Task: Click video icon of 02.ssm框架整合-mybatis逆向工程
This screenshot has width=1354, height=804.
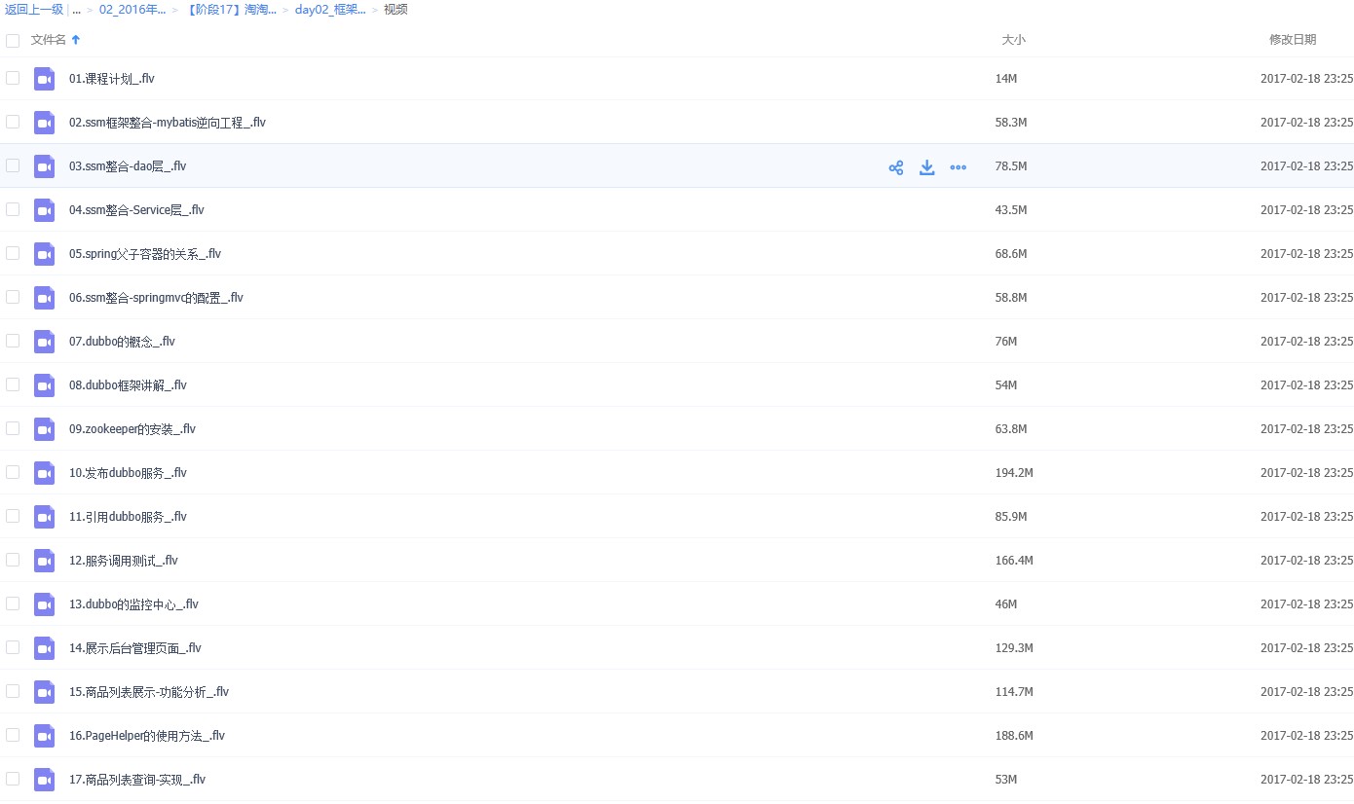Action: pos(44,123)
